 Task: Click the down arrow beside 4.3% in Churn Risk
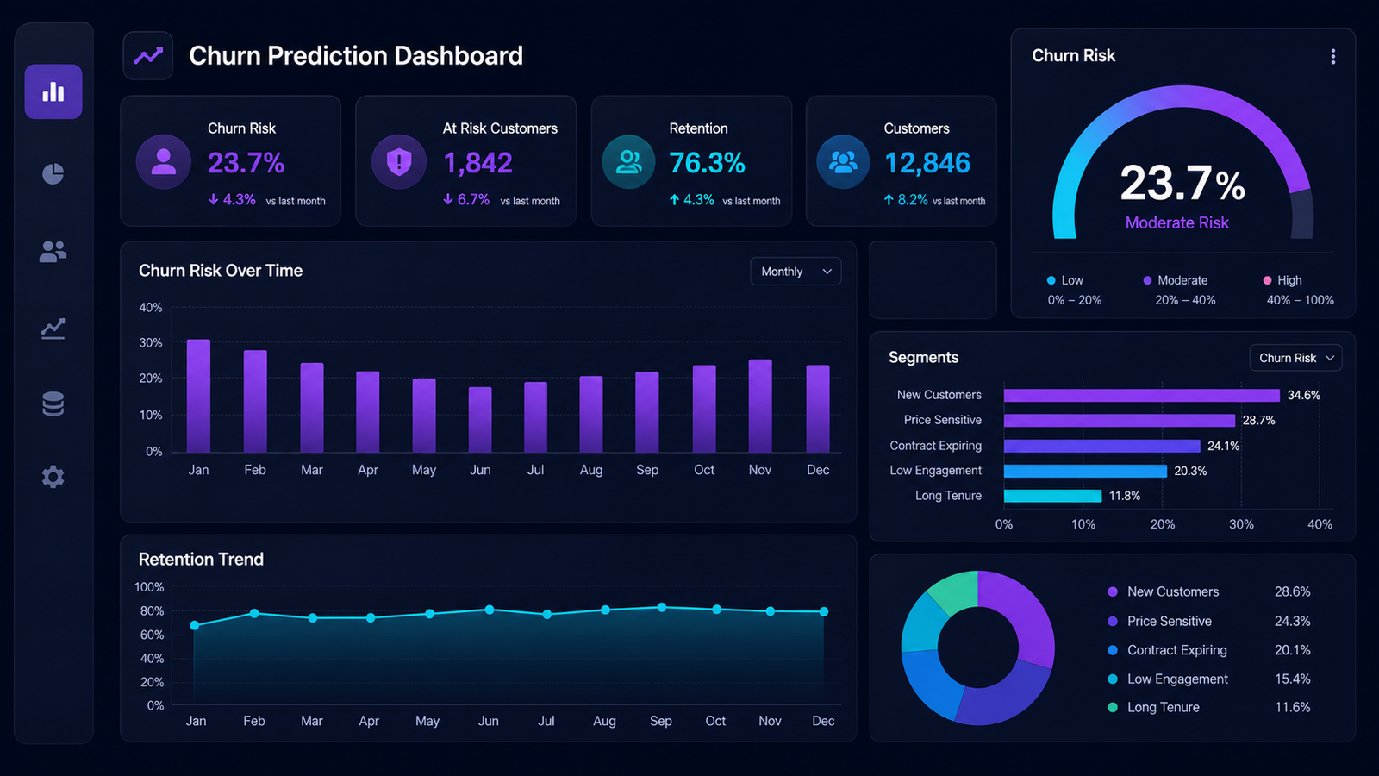213,199
